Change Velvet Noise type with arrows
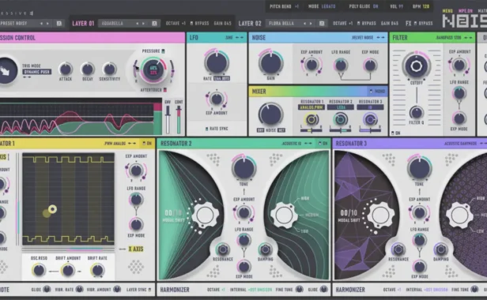The image size is (487, 300). coord(380,38)
